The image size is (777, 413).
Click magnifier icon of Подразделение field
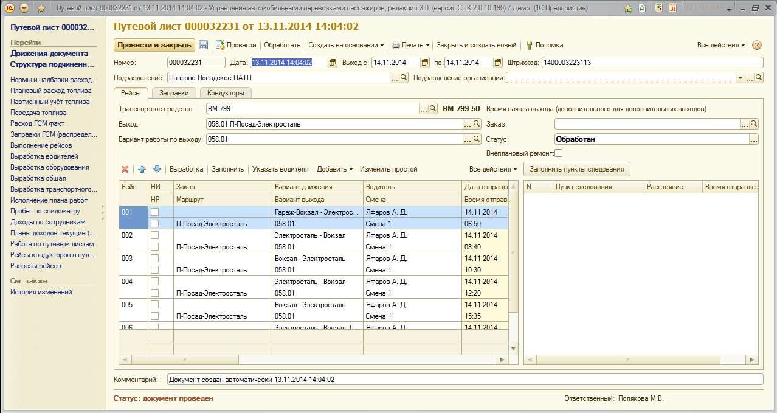[x=404, y=78]
